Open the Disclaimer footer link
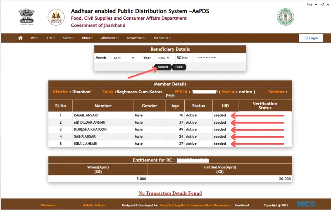This screenshot has height=210, width=331. tap(48, 205)
